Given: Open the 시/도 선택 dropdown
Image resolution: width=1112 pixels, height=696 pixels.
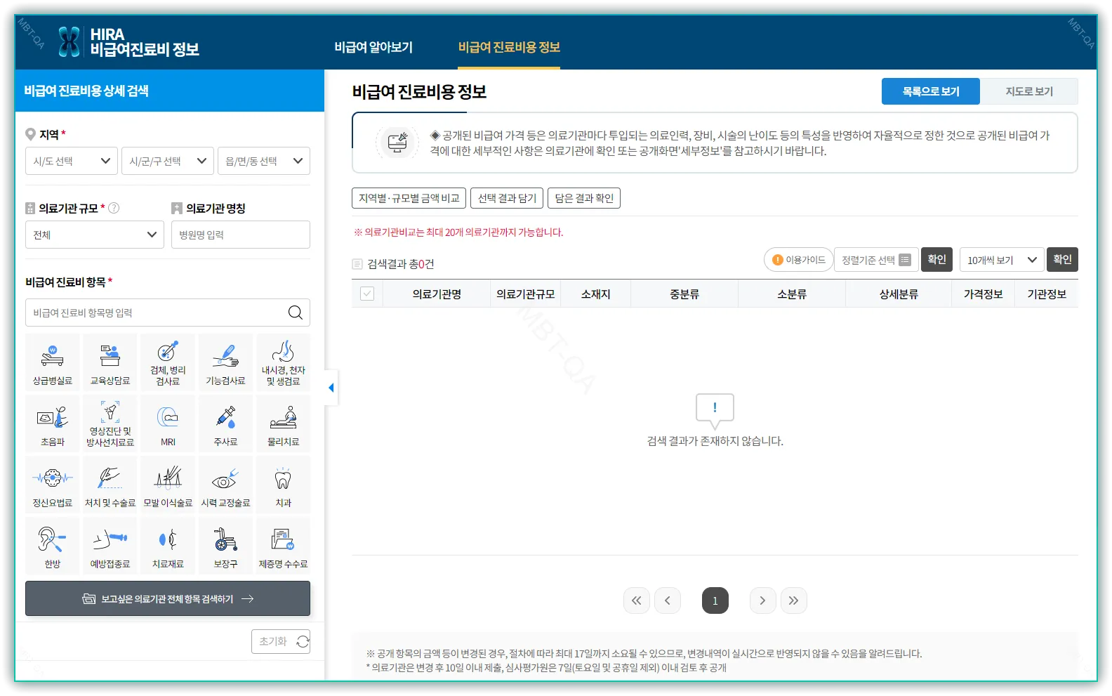Looking at the screenshot, I should tap(72, 161).
